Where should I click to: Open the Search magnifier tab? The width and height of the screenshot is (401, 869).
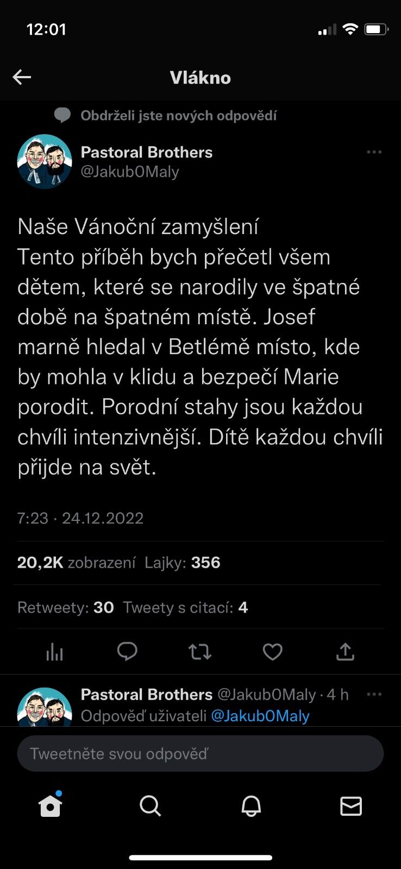click(151, 806)
